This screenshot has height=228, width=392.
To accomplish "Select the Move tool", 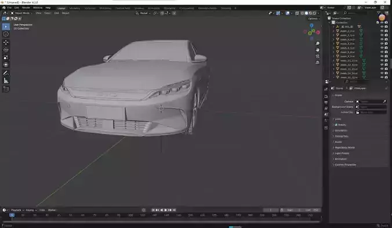I will pyautogui.click(x=6, y=42).
